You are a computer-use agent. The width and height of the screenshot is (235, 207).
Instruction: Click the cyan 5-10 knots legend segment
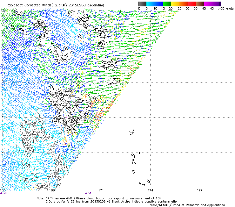151,4
